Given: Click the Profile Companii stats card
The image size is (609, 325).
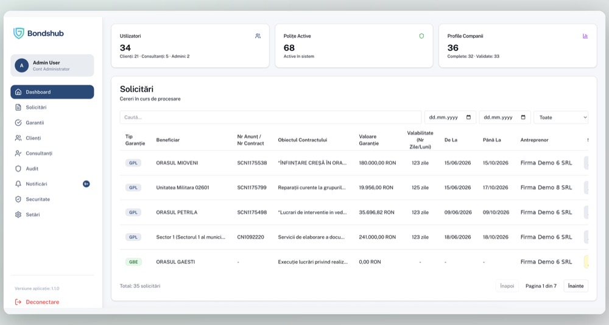Looking at the screenshot, I should (518, 46).
